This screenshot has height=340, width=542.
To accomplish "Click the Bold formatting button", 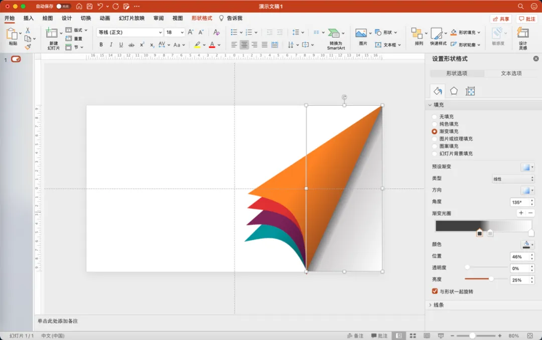I will click(x=101, y=45).
